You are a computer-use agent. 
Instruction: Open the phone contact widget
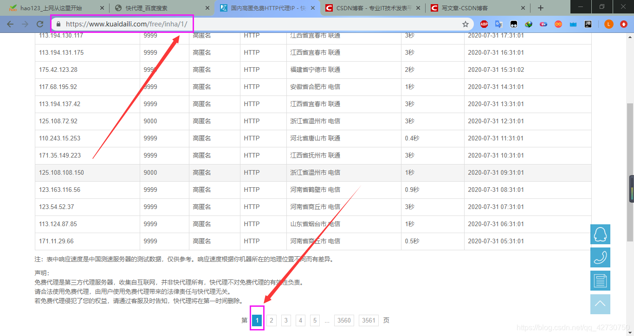point(600,257)
